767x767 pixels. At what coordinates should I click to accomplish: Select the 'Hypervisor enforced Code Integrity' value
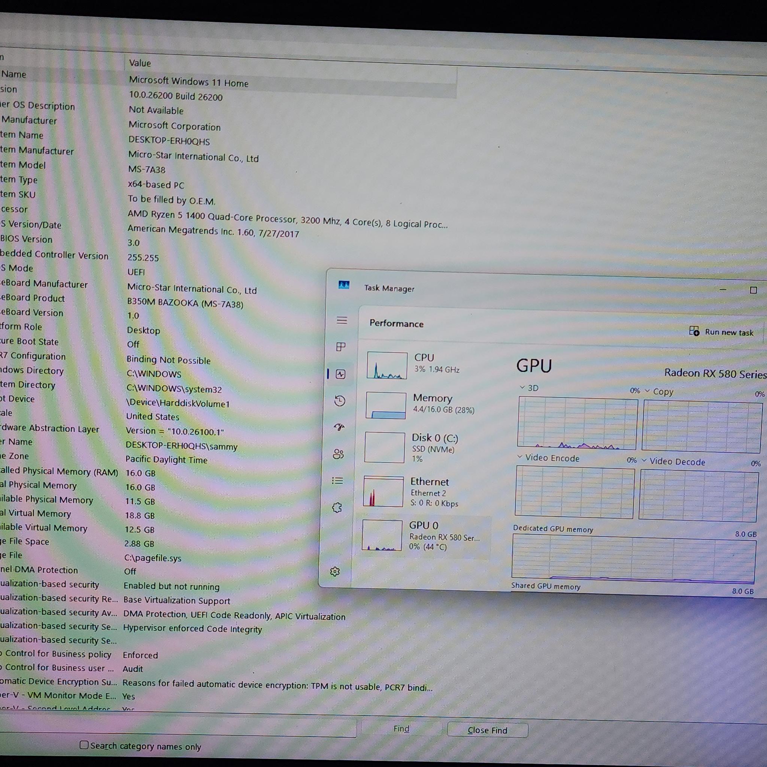[x=192, y=628]
